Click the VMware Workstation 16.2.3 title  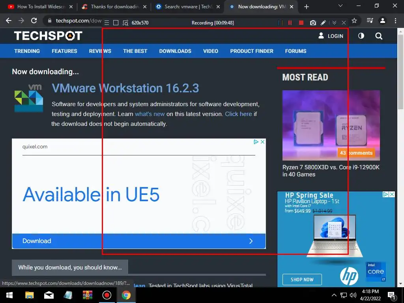tap(125, 88)
